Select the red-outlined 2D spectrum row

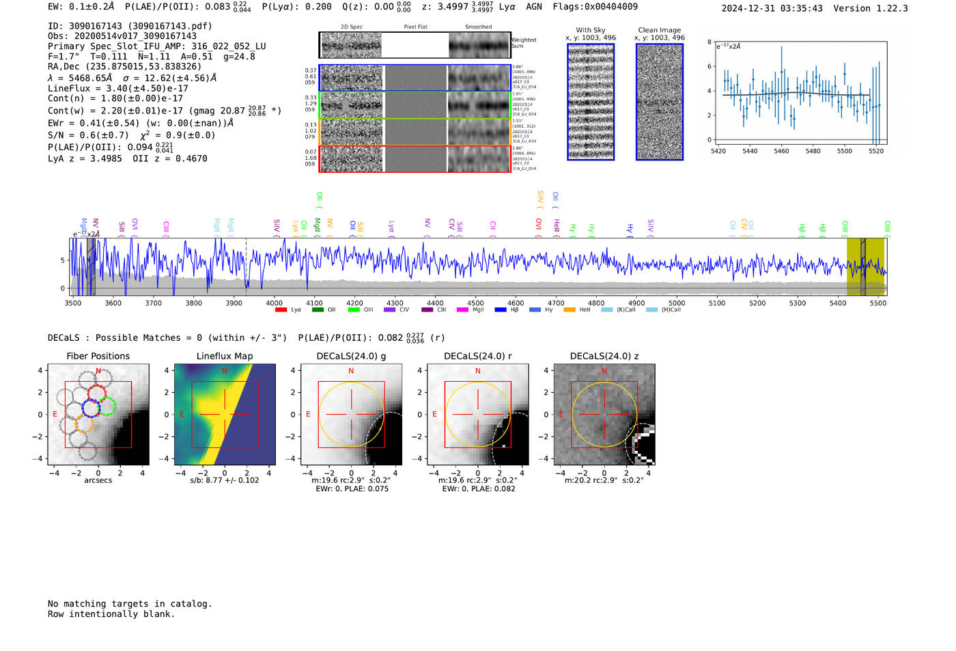415,158
